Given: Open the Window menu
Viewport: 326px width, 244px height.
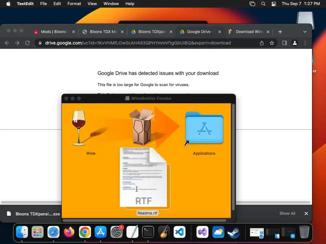Looking at the screenshot, I should click(111, 3).
